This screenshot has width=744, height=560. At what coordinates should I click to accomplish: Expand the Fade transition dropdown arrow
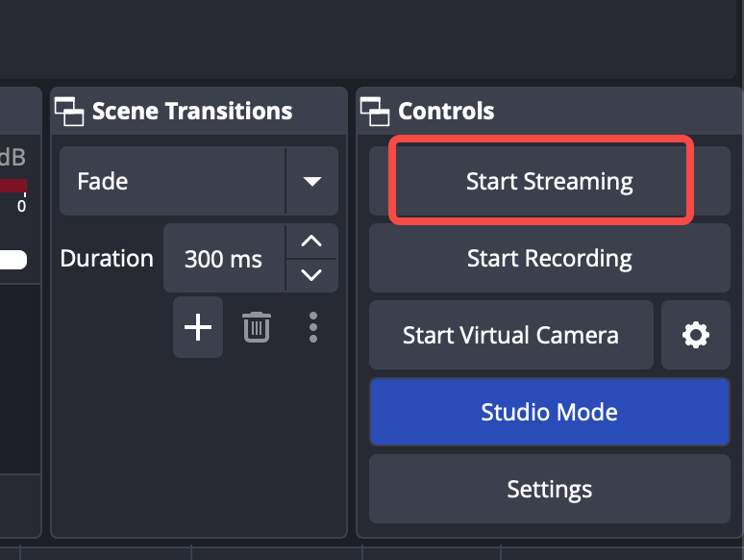point(312,181)
